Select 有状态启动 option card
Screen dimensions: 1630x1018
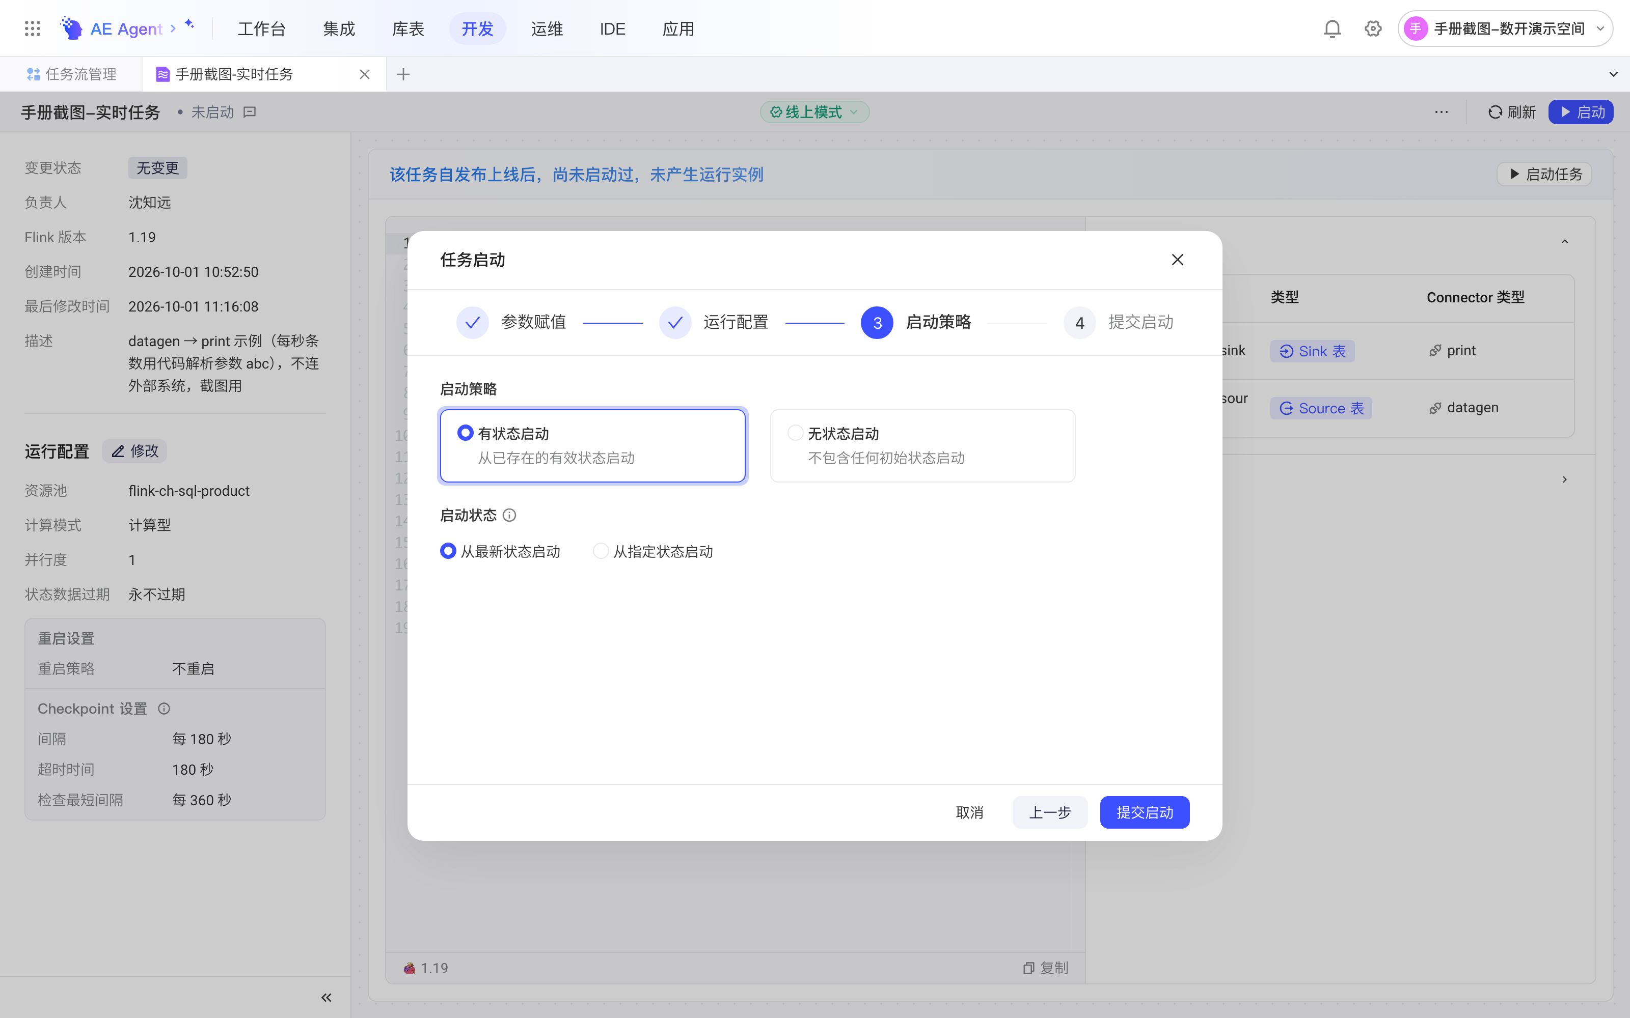pyautogui.click(x=593, y=446)
